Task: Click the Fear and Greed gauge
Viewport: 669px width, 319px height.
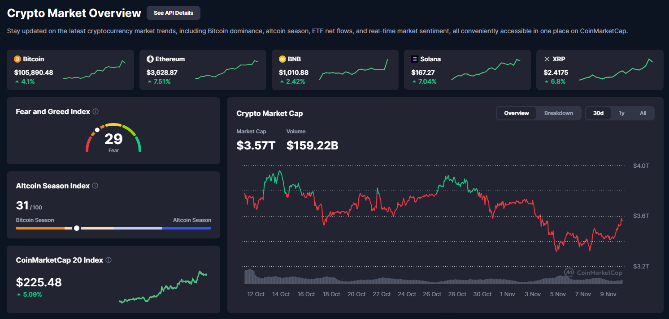Action: 113,138
